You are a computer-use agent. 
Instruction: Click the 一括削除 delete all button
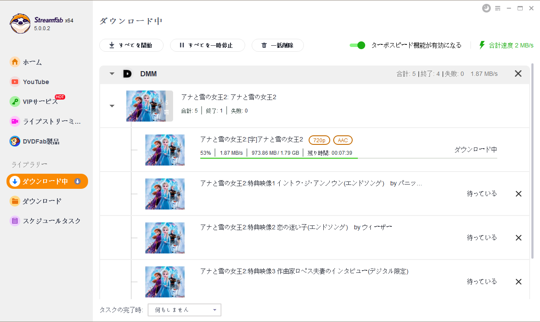point(278,45)
